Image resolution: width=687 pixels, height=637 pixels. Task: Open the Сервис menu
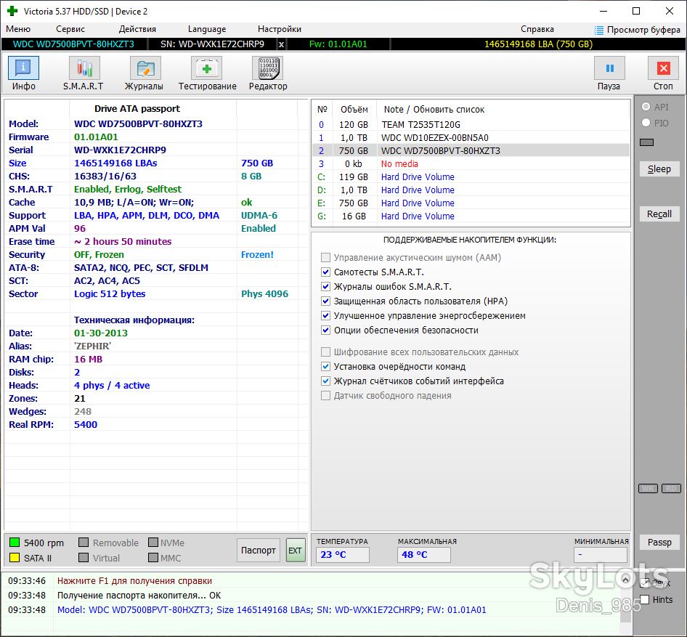70,29
